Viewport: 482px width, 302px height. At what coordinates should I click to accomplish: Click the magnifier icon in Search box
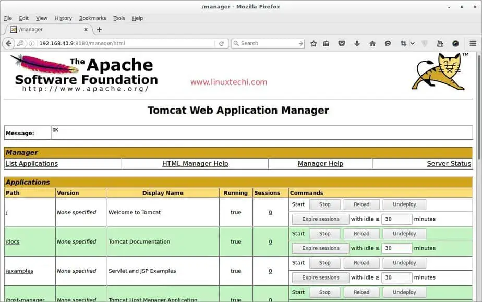click(236, 43)
